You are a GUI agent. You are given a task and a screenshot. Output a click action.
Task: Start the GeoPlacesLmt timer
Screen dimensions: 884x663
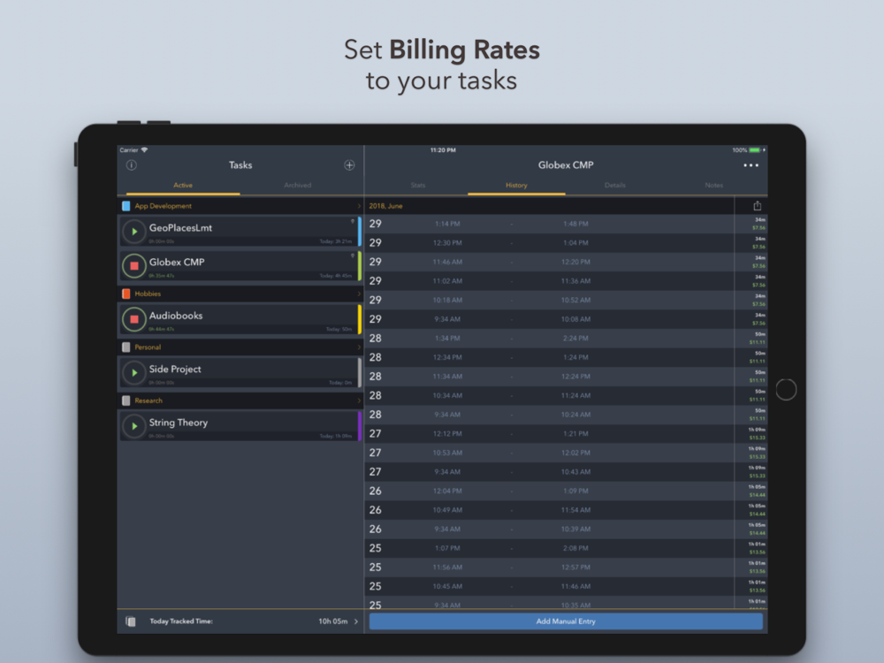[x=134, y=232]
